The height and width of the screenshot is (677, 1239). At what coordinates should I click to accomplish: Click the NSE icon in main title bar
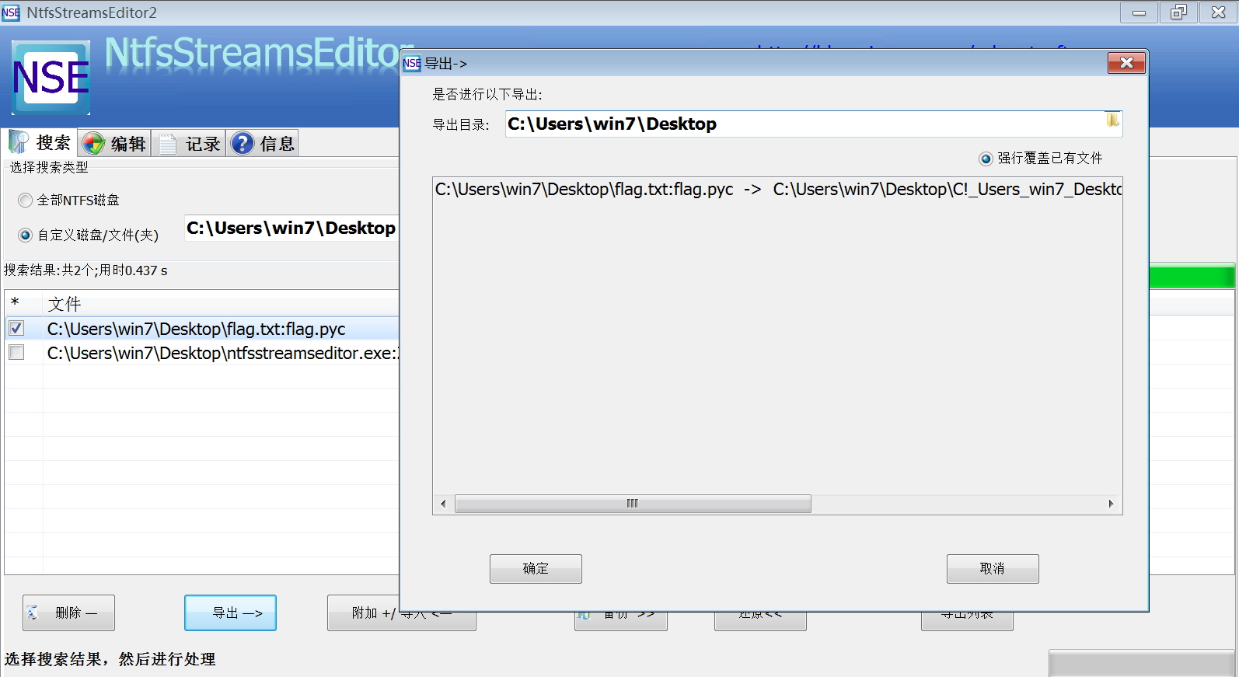pos(11,12)
